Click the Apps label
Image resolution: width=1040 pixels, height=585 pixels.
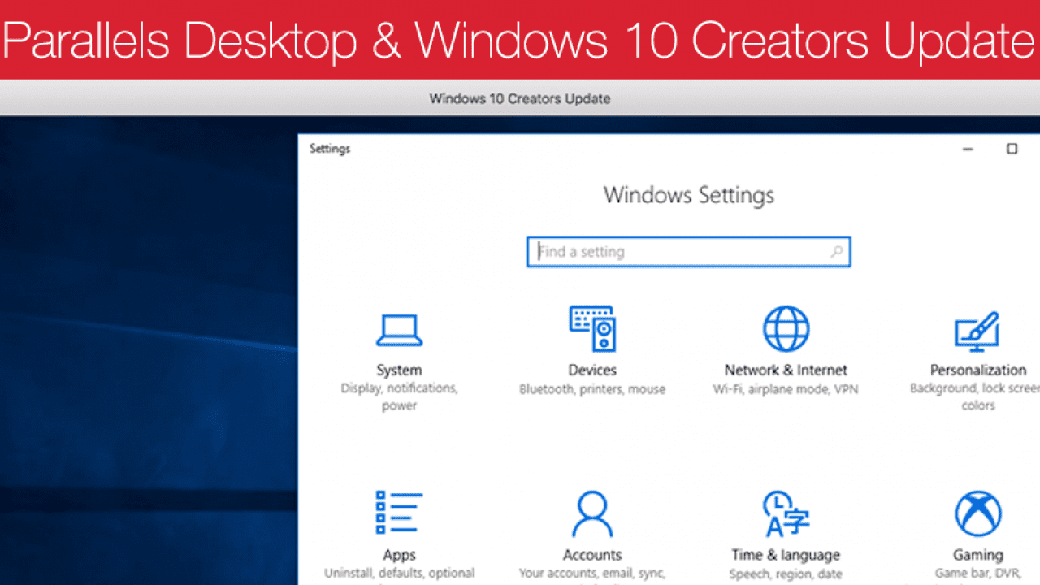tap(399, 555)
